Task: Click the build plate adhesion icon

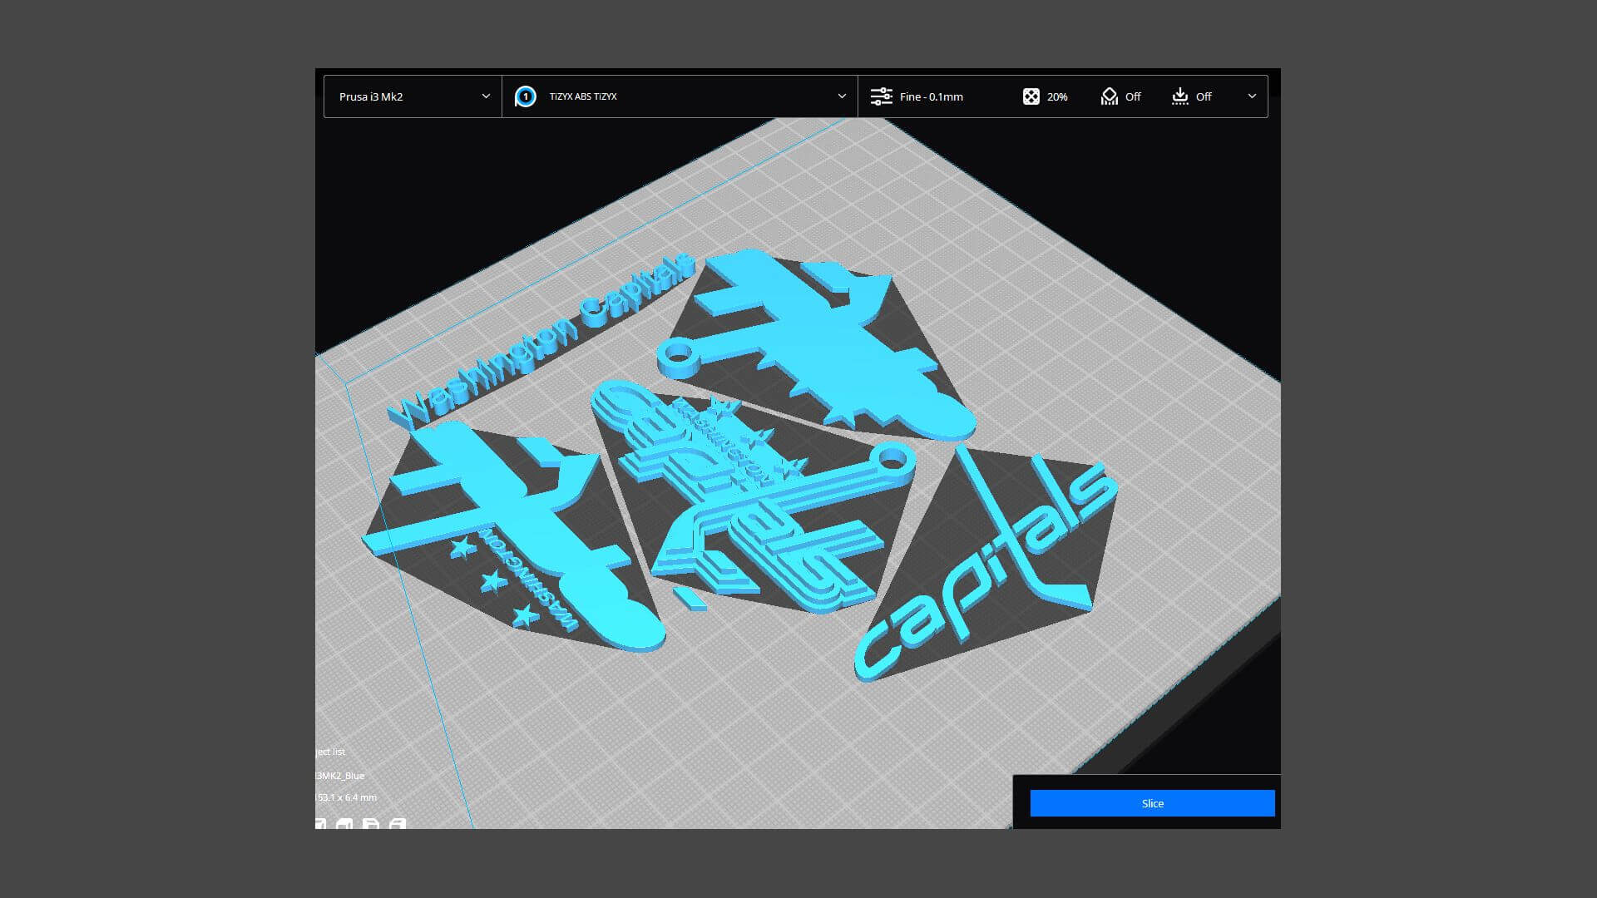Action: pyautogui.click(x=1179, y=96)
